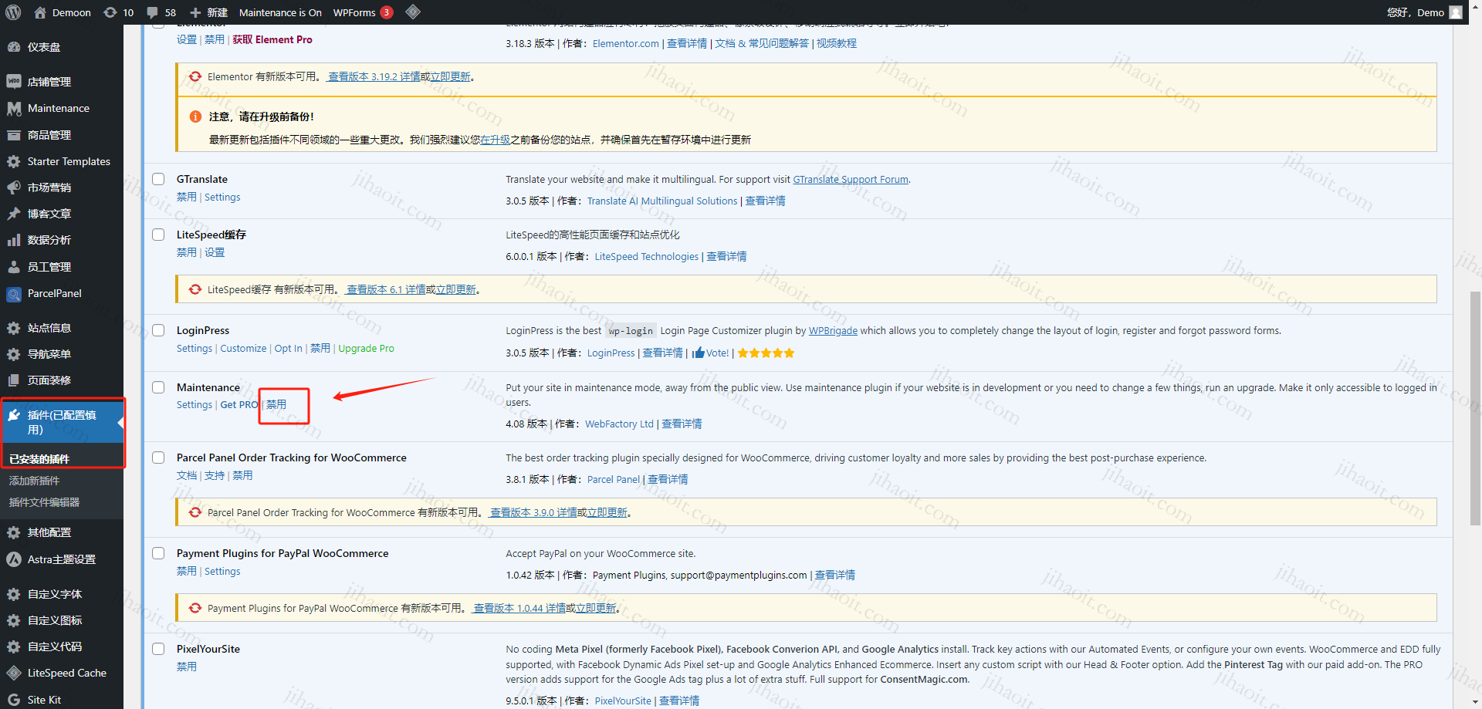The height and width of the screenshot is (709, 1482).
Task: Click the plugin icon beside 插件(已配置慎用)
Action: (14, 415)
